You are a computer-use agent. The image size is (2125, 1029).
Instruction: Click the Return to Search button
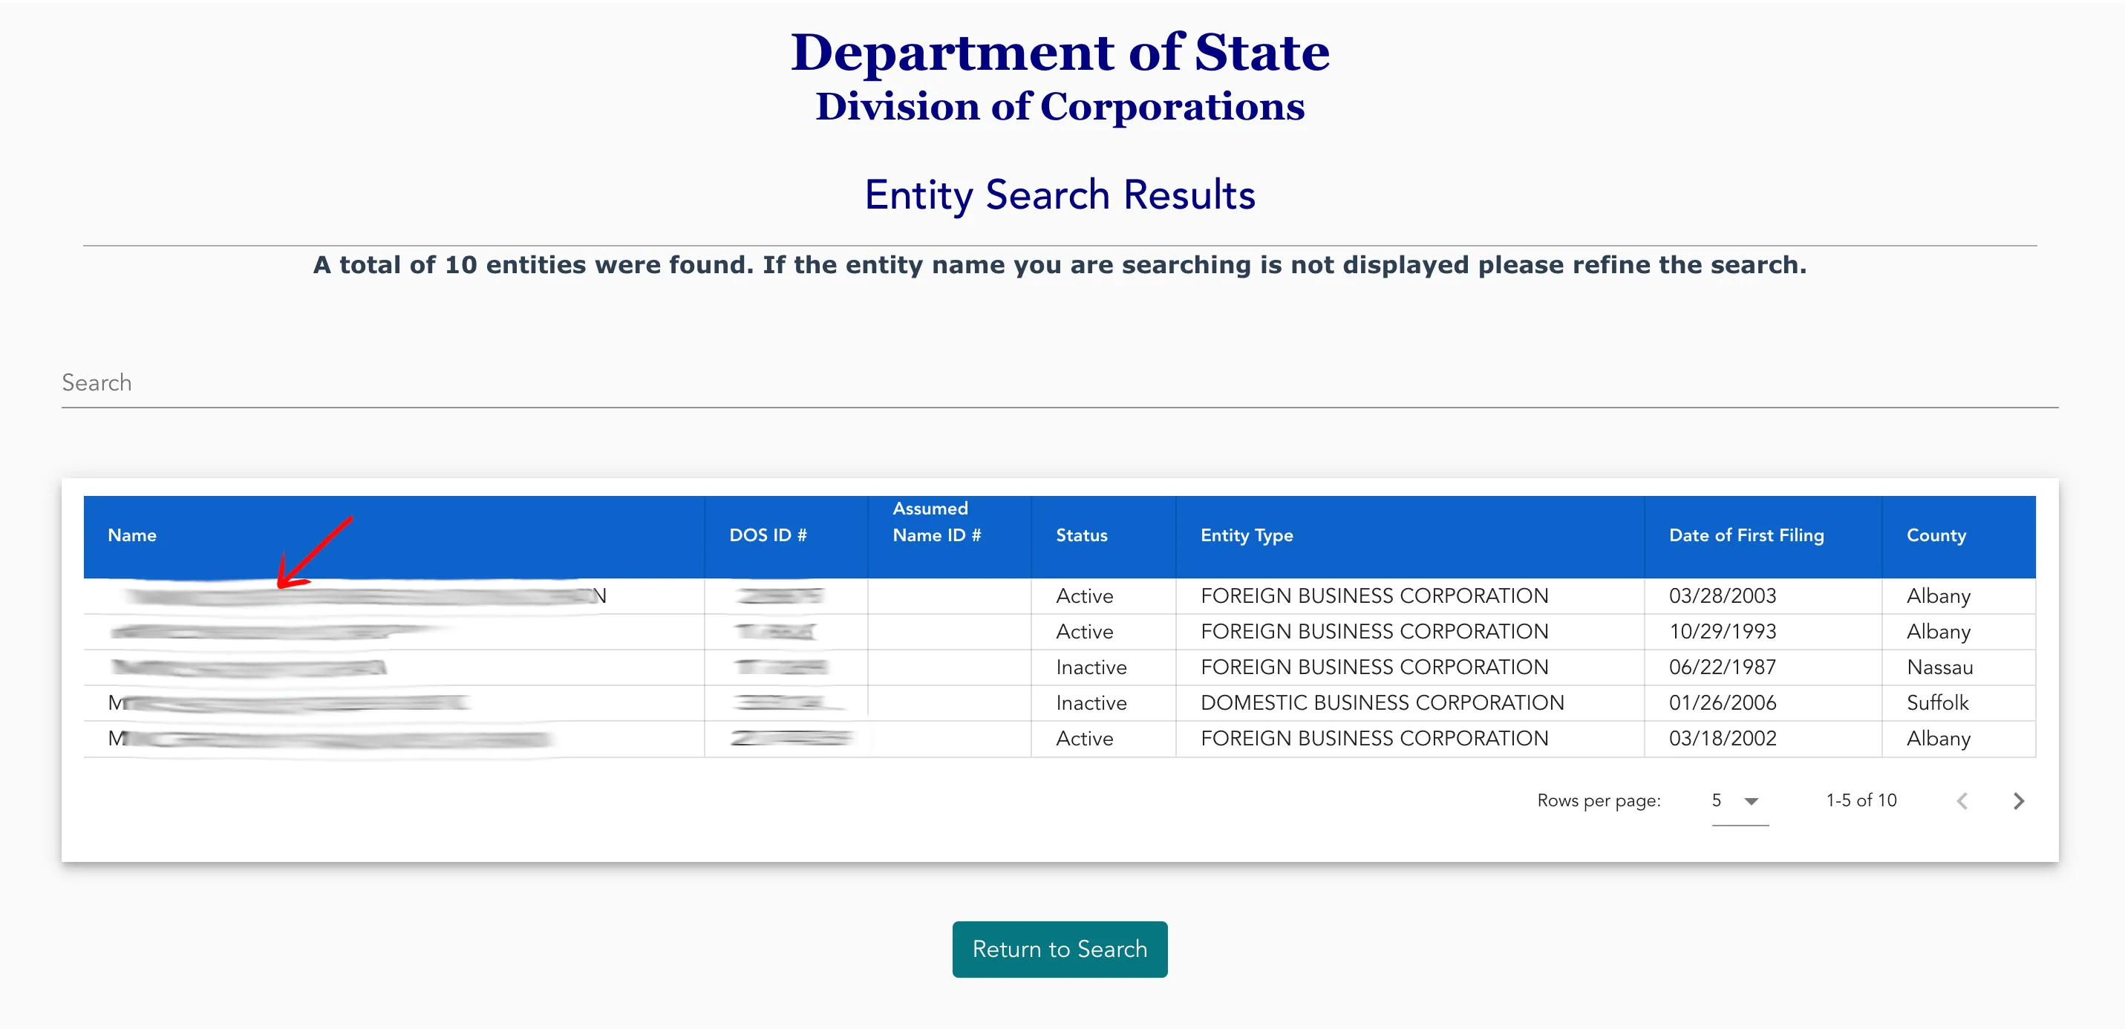[x=1060, y=949]
